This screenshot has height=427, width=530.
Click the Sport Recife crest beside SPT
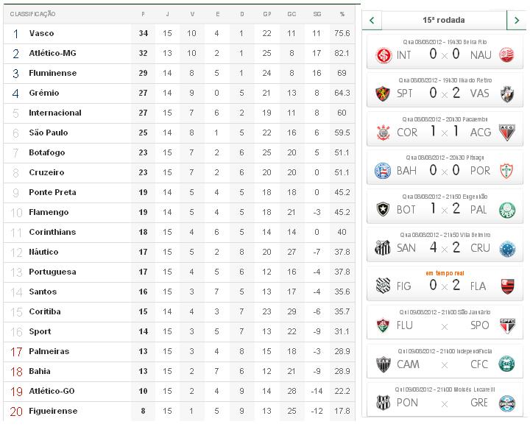(x=383, y=93)
